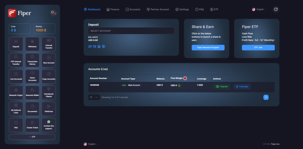The height and width of the screenshot is (149, 303).
Task: Go to the Finance menu
Action: click(113, 9)
